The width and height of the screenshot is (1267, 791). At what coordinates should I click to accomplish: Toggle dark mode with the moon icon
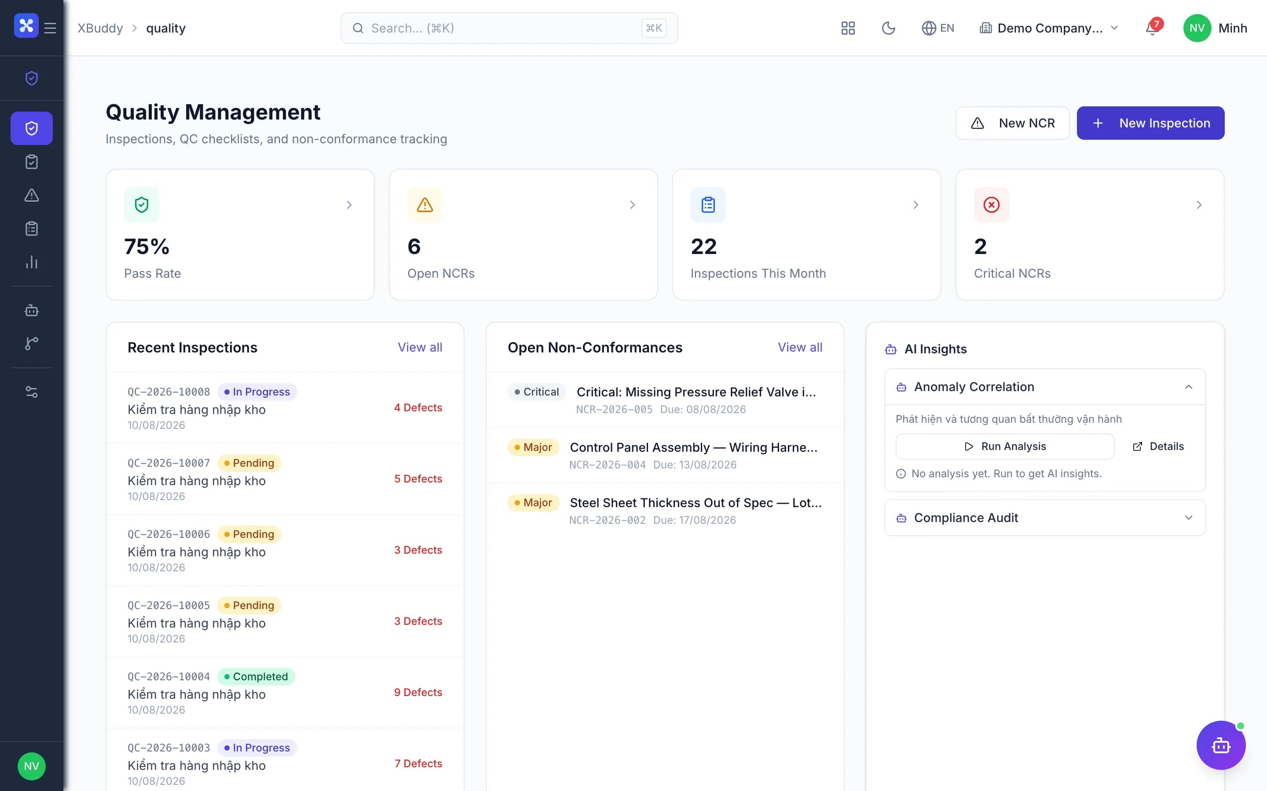tap(889, 28)
